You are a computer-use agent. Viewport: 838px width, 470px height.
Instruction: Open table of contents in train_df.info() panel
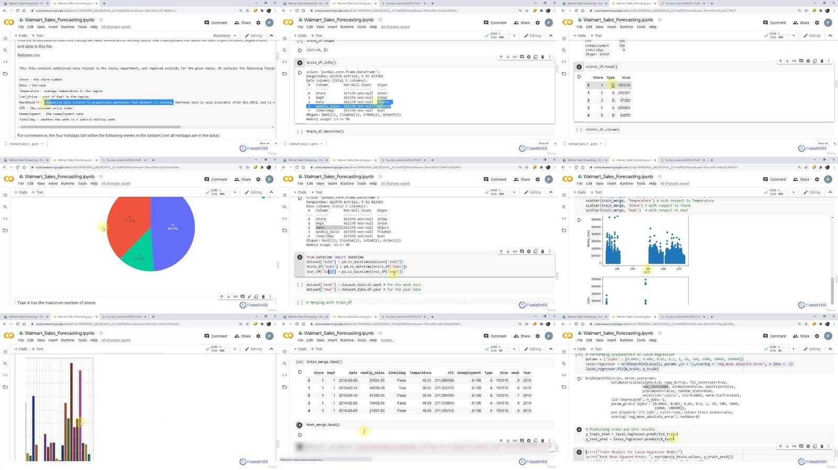click(284, 39)
